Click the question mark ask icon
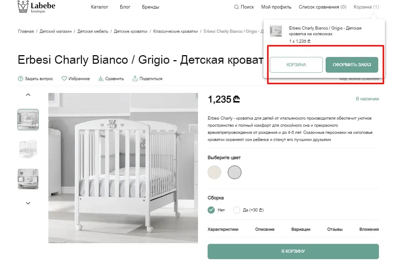This screenshot has width=412, height=267. tap(21, 79)
